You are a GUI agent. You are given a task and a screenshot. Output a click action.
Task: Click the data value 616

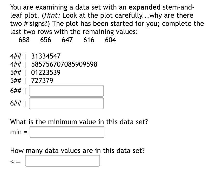pos(89,40)
